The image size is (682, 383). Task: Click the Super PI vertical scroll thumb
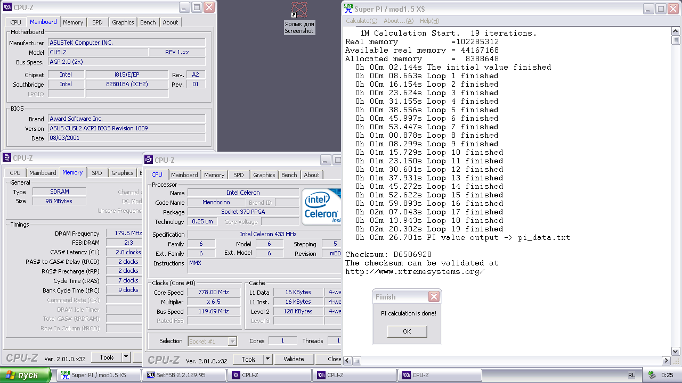[x=676, y=40]
